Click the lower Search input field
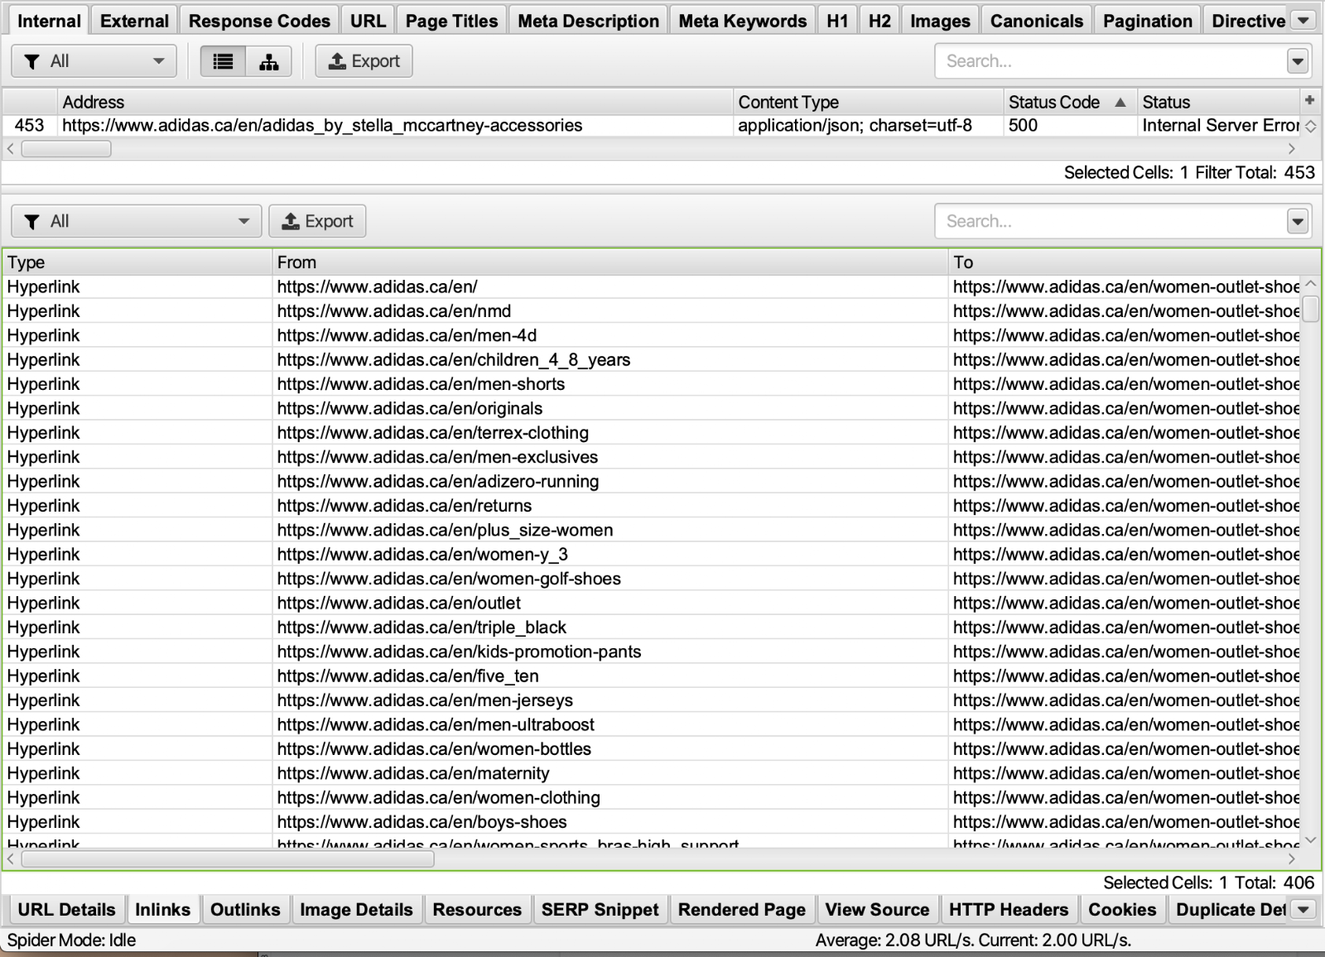1325x957 pixels. pyautogui.click(x=1110, y=221)
